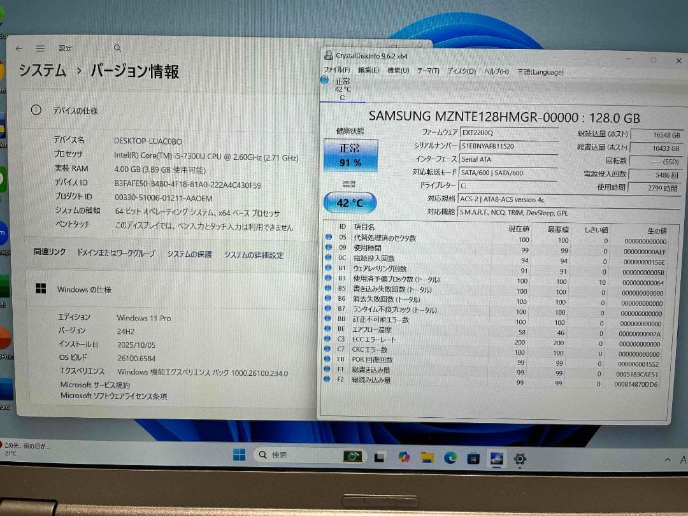Open システムの詳細設定 link
This screenshot has width=688, height=516.
(x=254, y=255)
